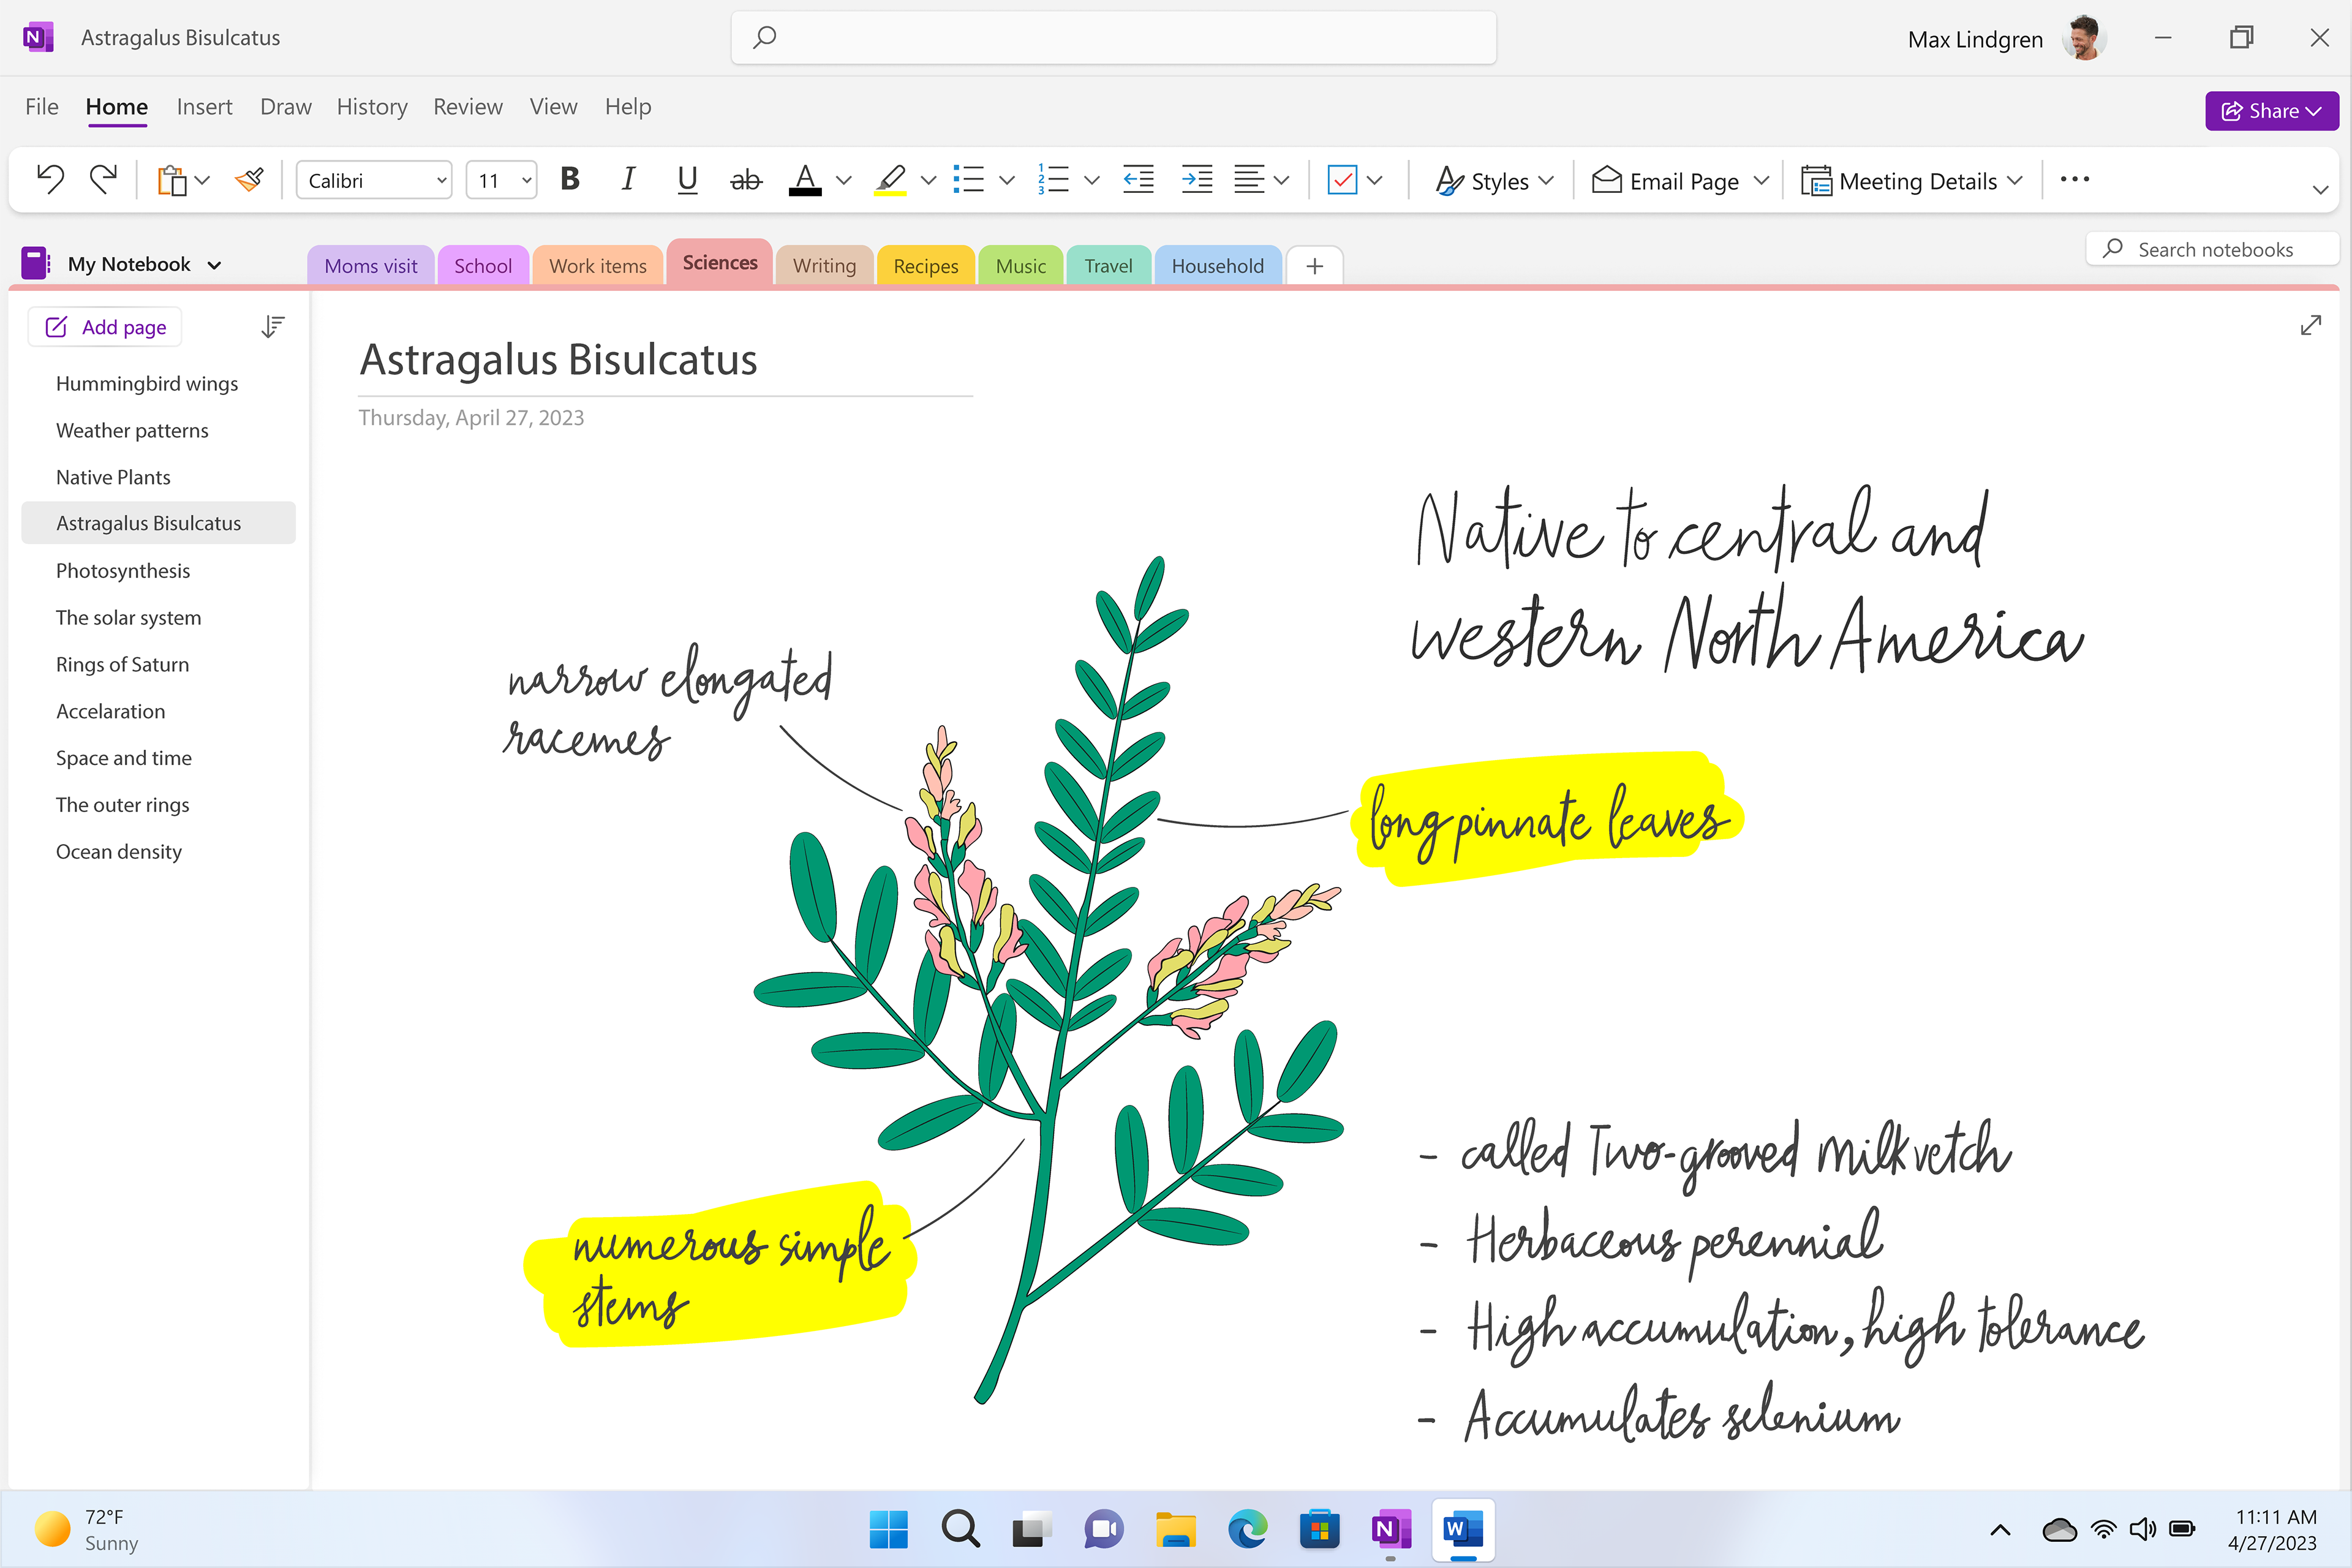Toggle the To Do tag checkbox
The height and width of the screenshot is (1568, 2352).
[1342, 181]
